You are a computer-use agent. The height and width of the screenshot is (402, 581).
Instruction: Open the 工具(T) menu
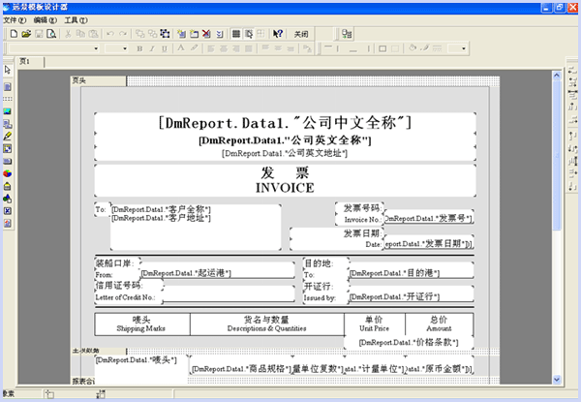(76, 20)
